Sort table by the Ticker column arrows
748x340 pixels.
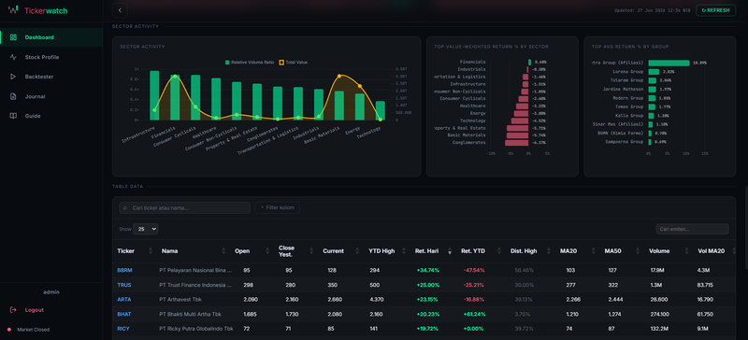[x=151, y=251]
